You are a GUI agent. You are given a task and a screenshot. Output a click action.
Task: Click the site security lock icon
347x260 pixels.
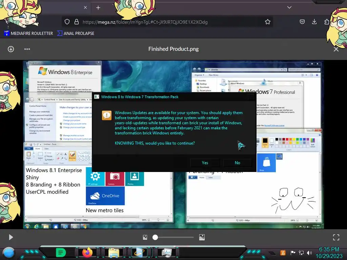77,22
